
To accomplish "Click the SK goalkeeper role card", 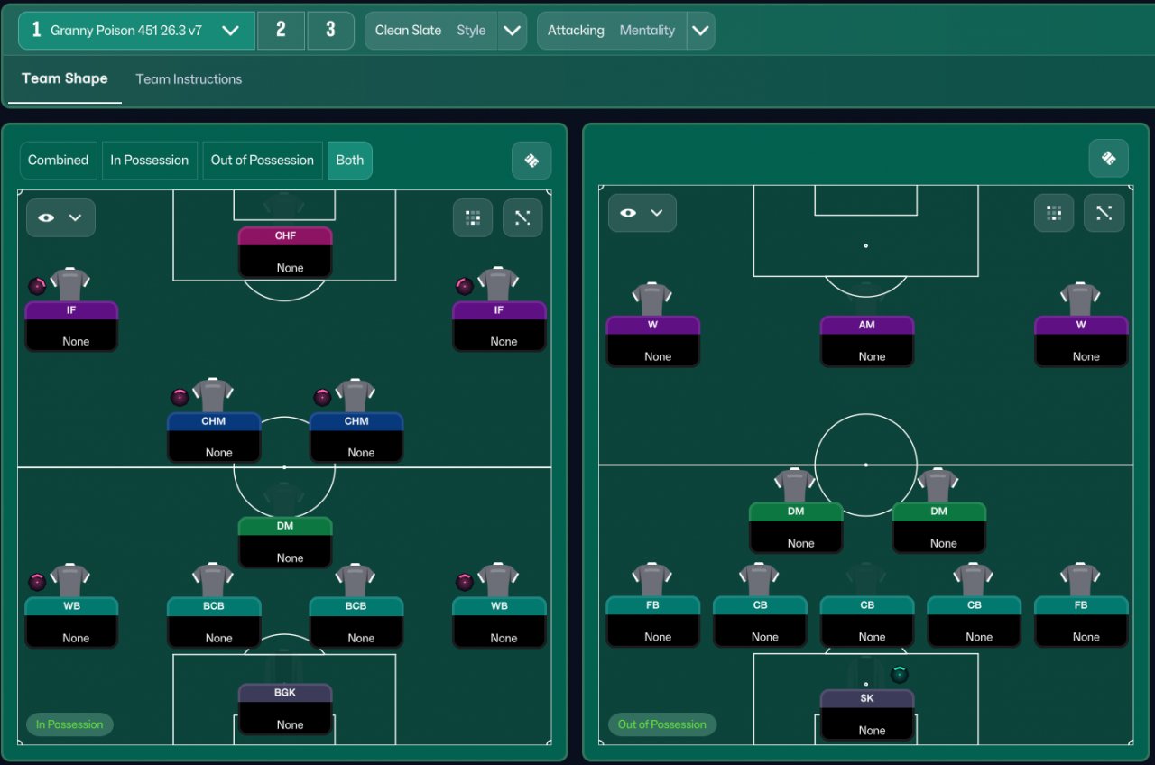I will pos(866,715).
